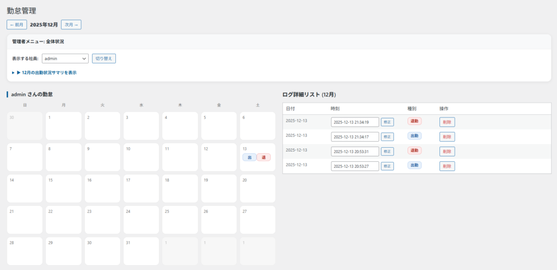Click the 切り替え switch button

(x=103, y=59)
